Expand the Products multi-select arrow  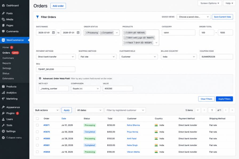click(156, 43)
